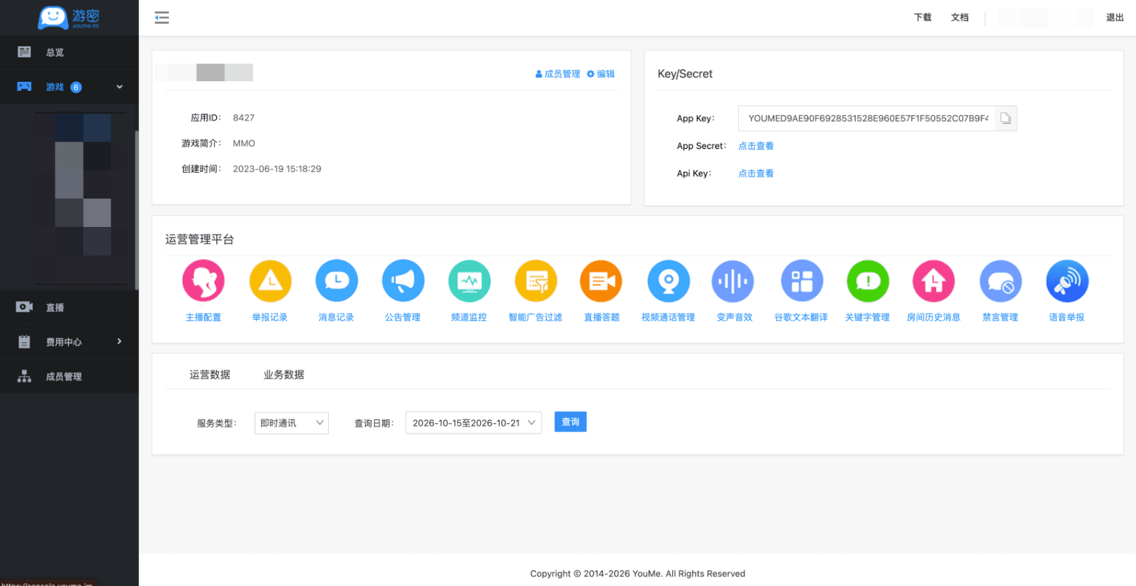Screen dimensions: 1136x586
Task: Open 公告管理 megaphone icon
Action: point(403,280)
